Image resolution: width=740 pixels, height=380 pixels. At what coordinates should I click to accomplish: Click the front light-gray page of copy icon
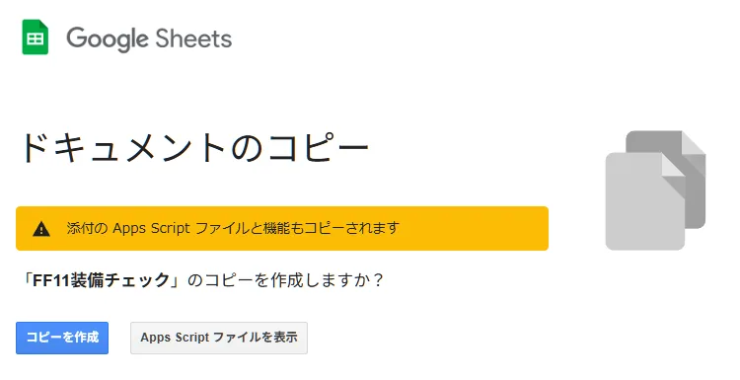pos(645,201)
